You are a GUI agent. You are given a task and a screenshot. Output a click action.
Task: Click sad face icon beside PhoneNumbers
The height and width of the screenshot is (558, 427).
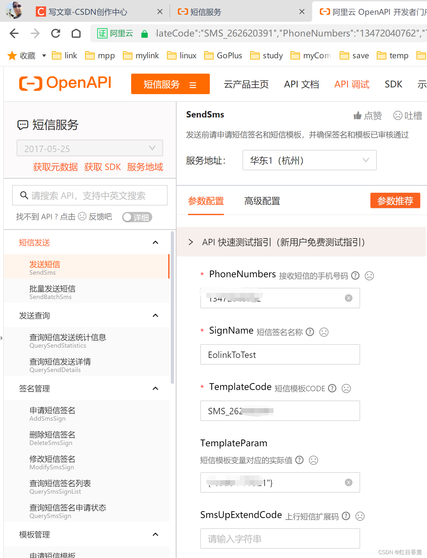(x=369, y=276)
